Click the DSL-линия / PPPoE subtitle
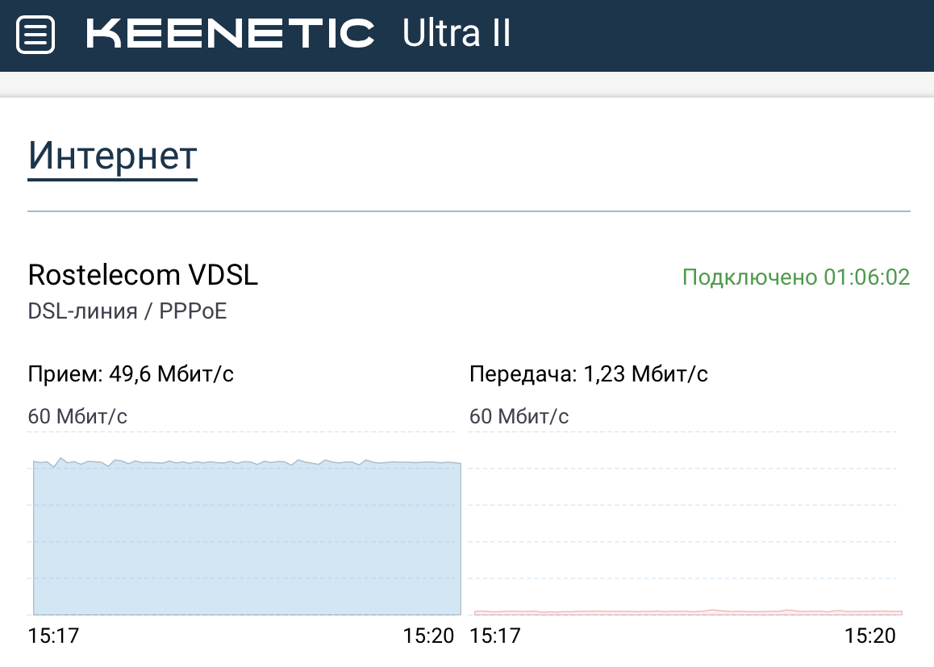 coord(127,311)
